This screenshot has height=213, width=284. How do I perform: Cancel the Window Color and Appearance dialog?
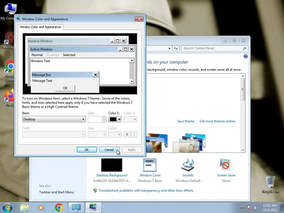(x=109, y=150)
